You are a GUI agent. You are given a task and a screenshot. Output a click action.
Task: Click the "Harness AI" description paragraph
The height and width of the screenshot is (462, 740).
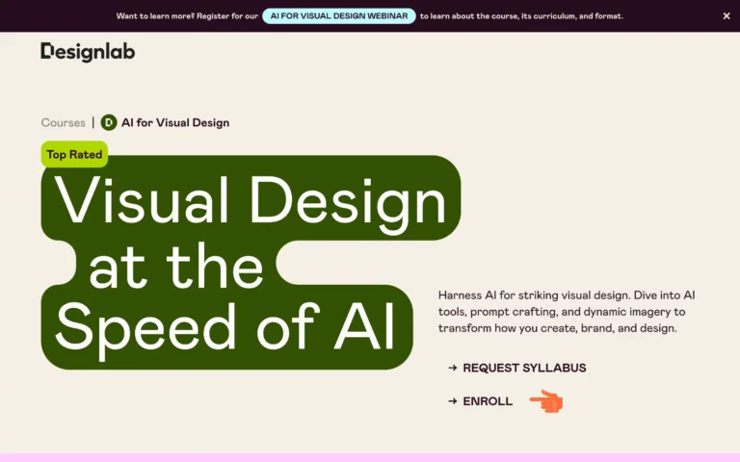567,311
